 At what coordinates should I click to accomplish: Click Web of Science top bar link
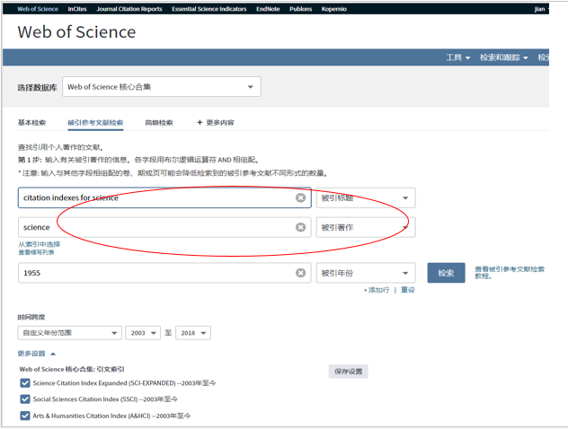coord(38,9)
